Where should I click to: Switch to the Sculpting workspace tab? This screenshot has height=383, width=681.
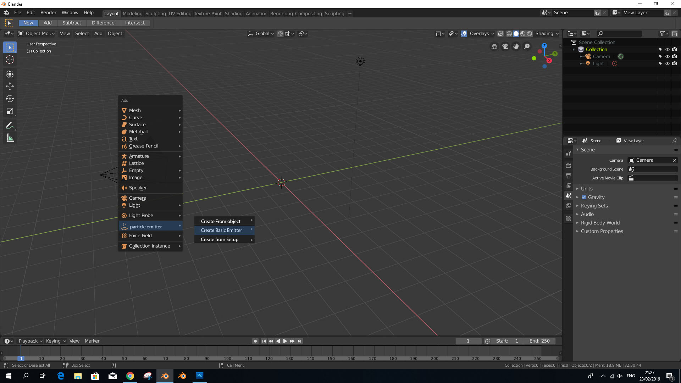(x=155, y=13)
